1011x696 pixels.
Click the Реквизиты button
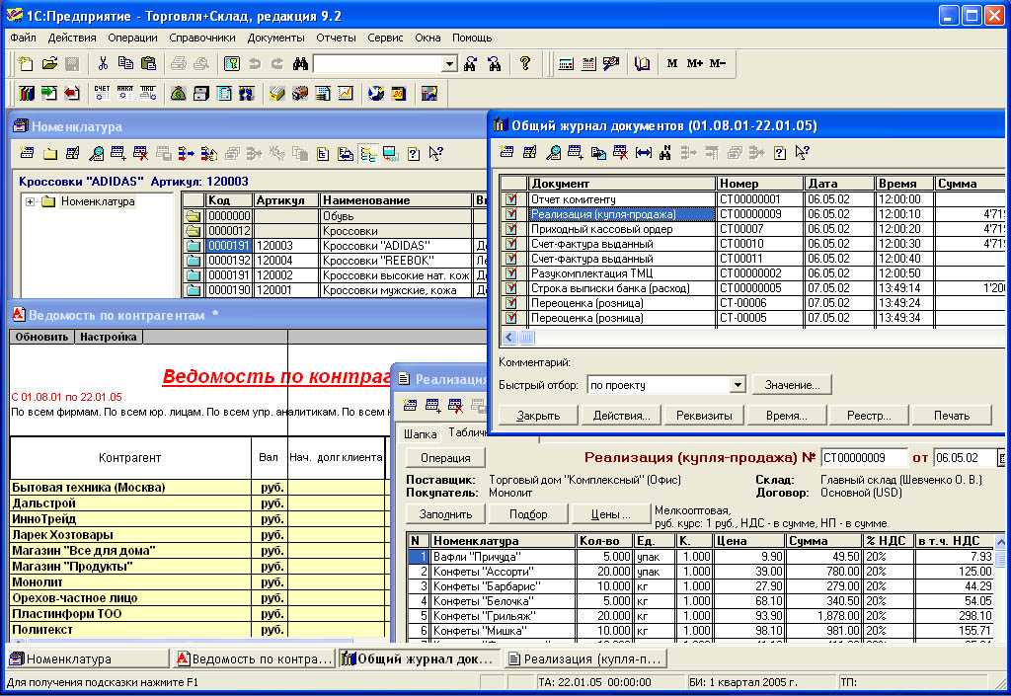(x=704, y=416)
